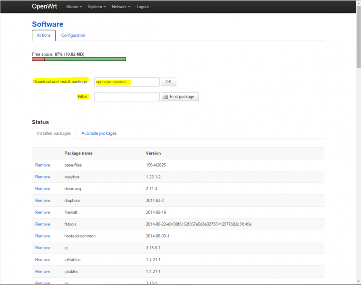The height and width of the screenshot is (285, 361).
Task: Click the vertical page scrollbar
Action: click(x=358, y=143)
